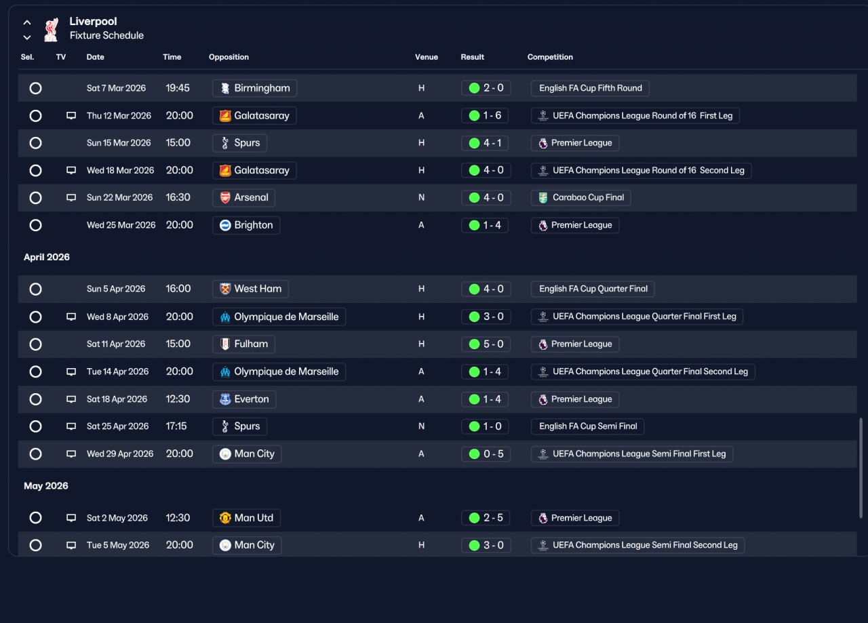Image resolution: width=868 pixels, height=623 pixels.
Task: Click TV icon on Tue 14 Apr fixture
Action: (x=71, y=372)
